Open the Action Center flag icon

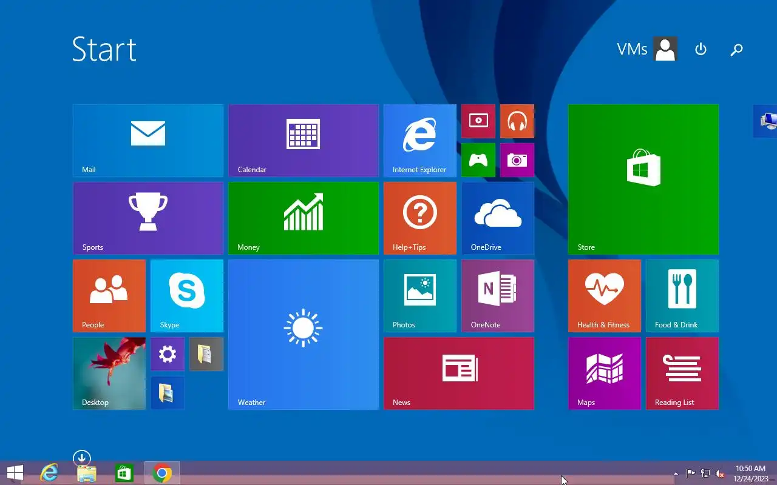691,473
